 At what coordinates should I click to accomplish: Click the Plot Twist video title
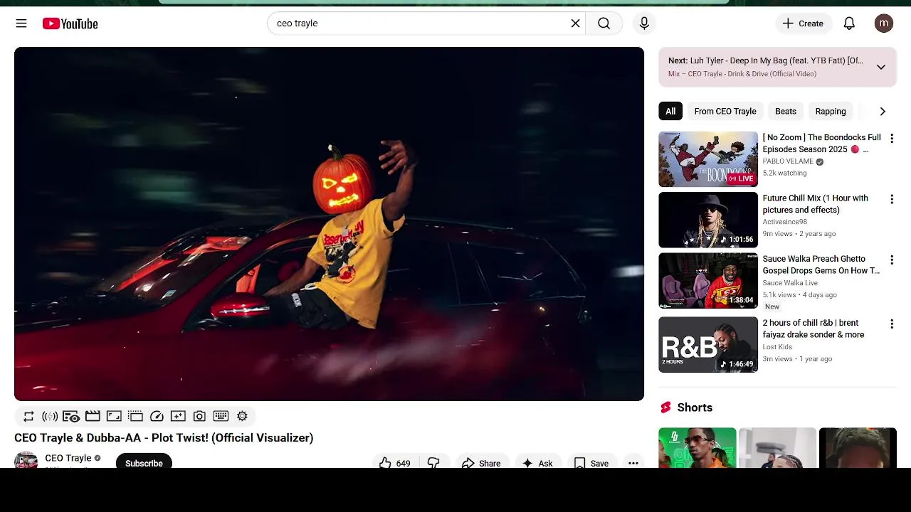coord(164,438)
